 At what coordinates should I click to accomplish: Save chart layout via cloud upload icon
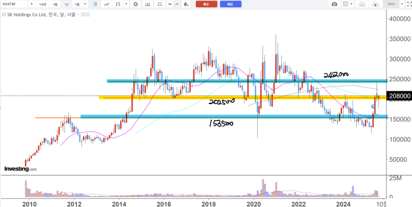(376, 4)
